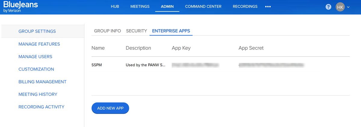The height and width of the screenshot is (127, 361).
Task: Click the HK user avatar
Action: pyautogui.click(x=340, y=7)
